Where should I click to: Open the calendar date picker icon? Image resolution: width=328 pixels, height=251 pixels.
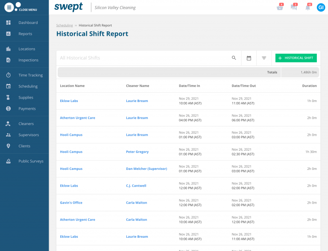[249, 58]
